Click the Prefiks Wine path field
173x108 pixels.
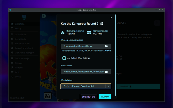(82, 72)
